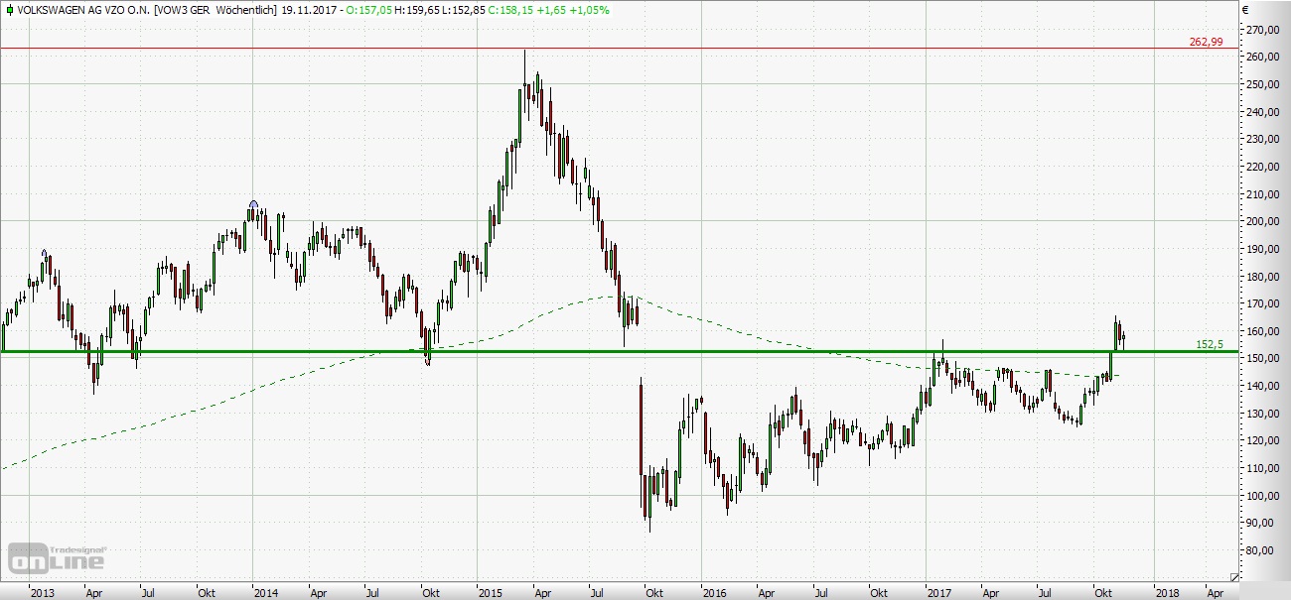Click the 200,00 price axis label
Image resolution: width=1291 pixels, height=600 pixels.
1263,221
